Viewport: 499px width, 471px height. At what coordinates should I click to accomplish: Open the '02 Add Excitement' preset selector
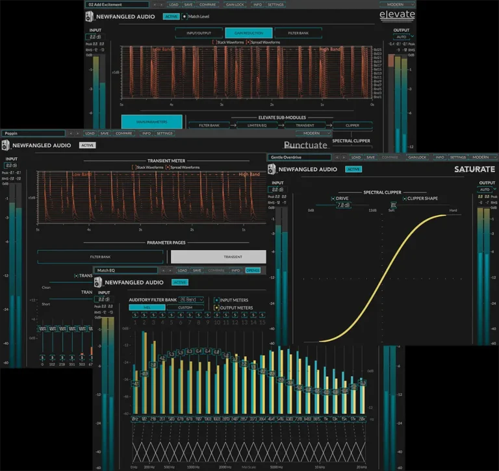point(117,5)
